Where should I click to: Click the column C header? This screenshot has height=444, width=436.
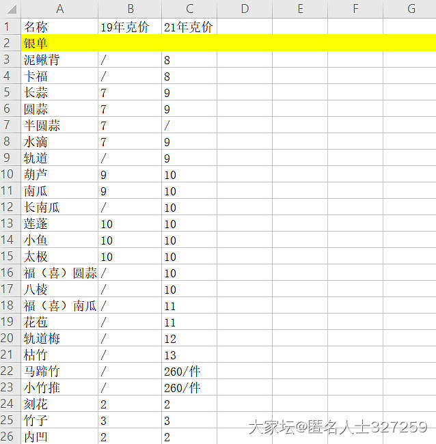(x=189, y=9)
